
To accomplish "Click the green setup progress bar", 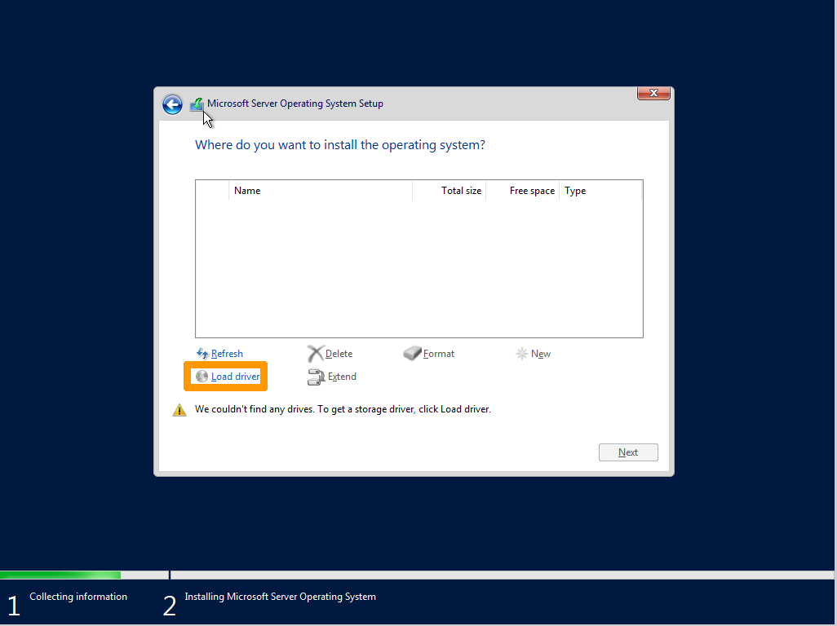I will (x=60, y=574).
